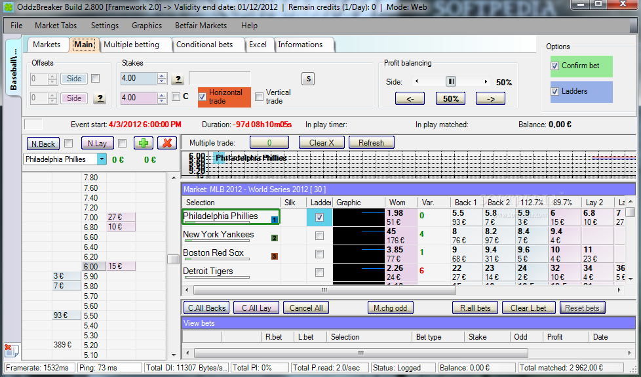The height and width of the screenshot is (377, 641).
Task: Click the Multiple trade 0 button
Action: tap(269, 143)
